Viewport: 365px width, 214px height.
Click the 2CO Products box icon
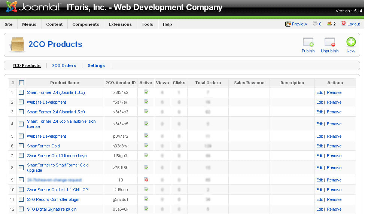click(17, 44)
